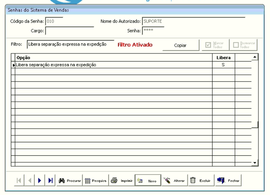Jump to the last record arrow icon
This screenshot has height=195, width=270.
[50, 180]
